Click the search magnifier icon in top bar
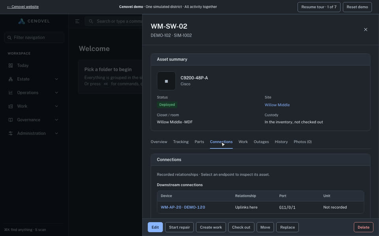This screenshot has width=379, height=236. [91, 21]
